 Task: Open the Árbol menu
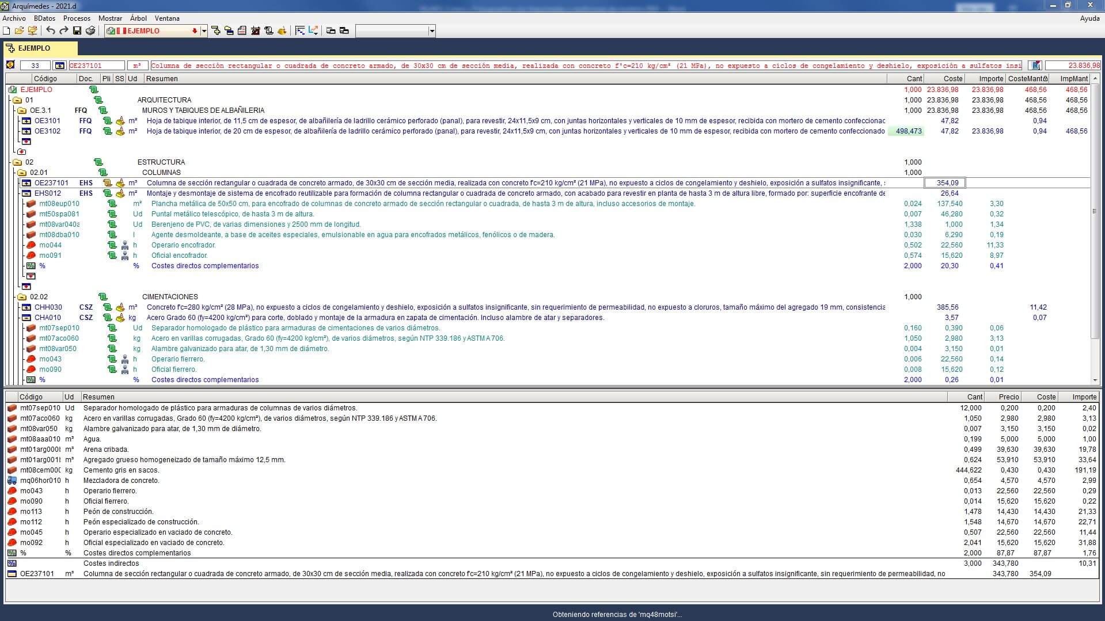tap(138, 18)
